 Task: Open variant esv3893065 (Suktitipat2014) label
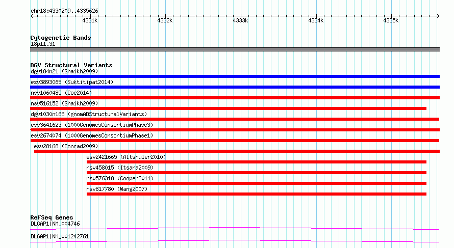[x=72, y=82]
